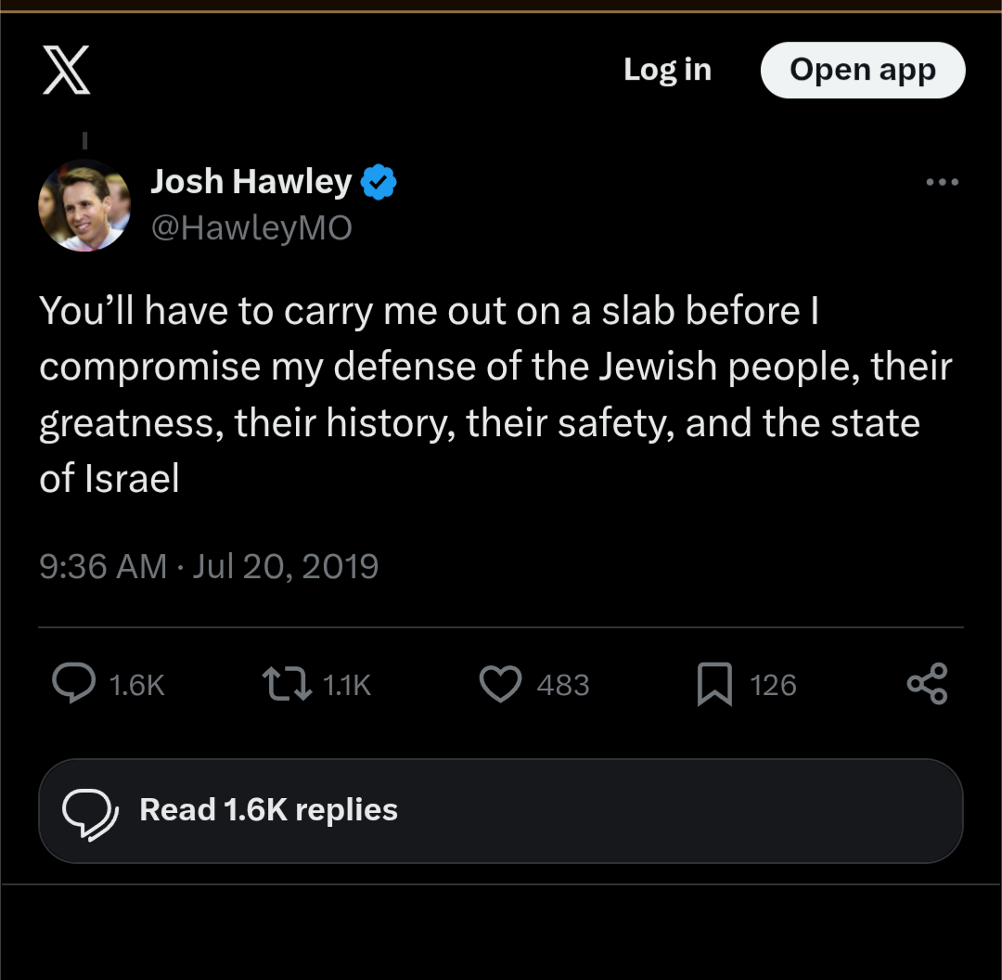Viewport: 1002px width, 980px height.
Task: Like the post with the heart icon
Action: pos(500,685)
